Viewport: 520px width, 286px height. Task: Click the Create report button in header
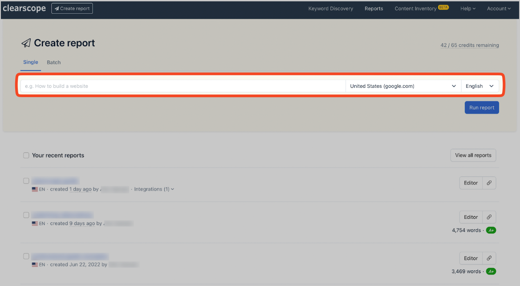coord(72,8)
